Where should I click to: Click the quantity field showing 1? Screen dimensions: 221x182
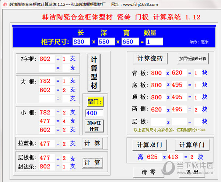pyautogui.click(x=154, y=42)
